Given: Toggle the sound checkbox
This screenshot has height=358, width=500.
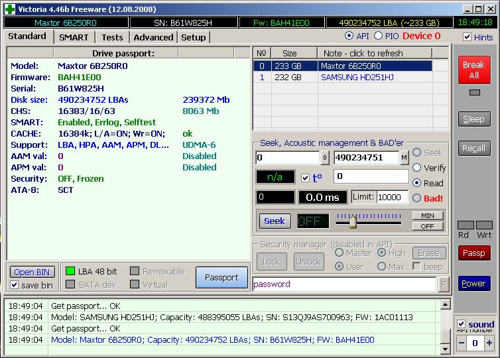Looking at the screenshot, I should point(462,324).
